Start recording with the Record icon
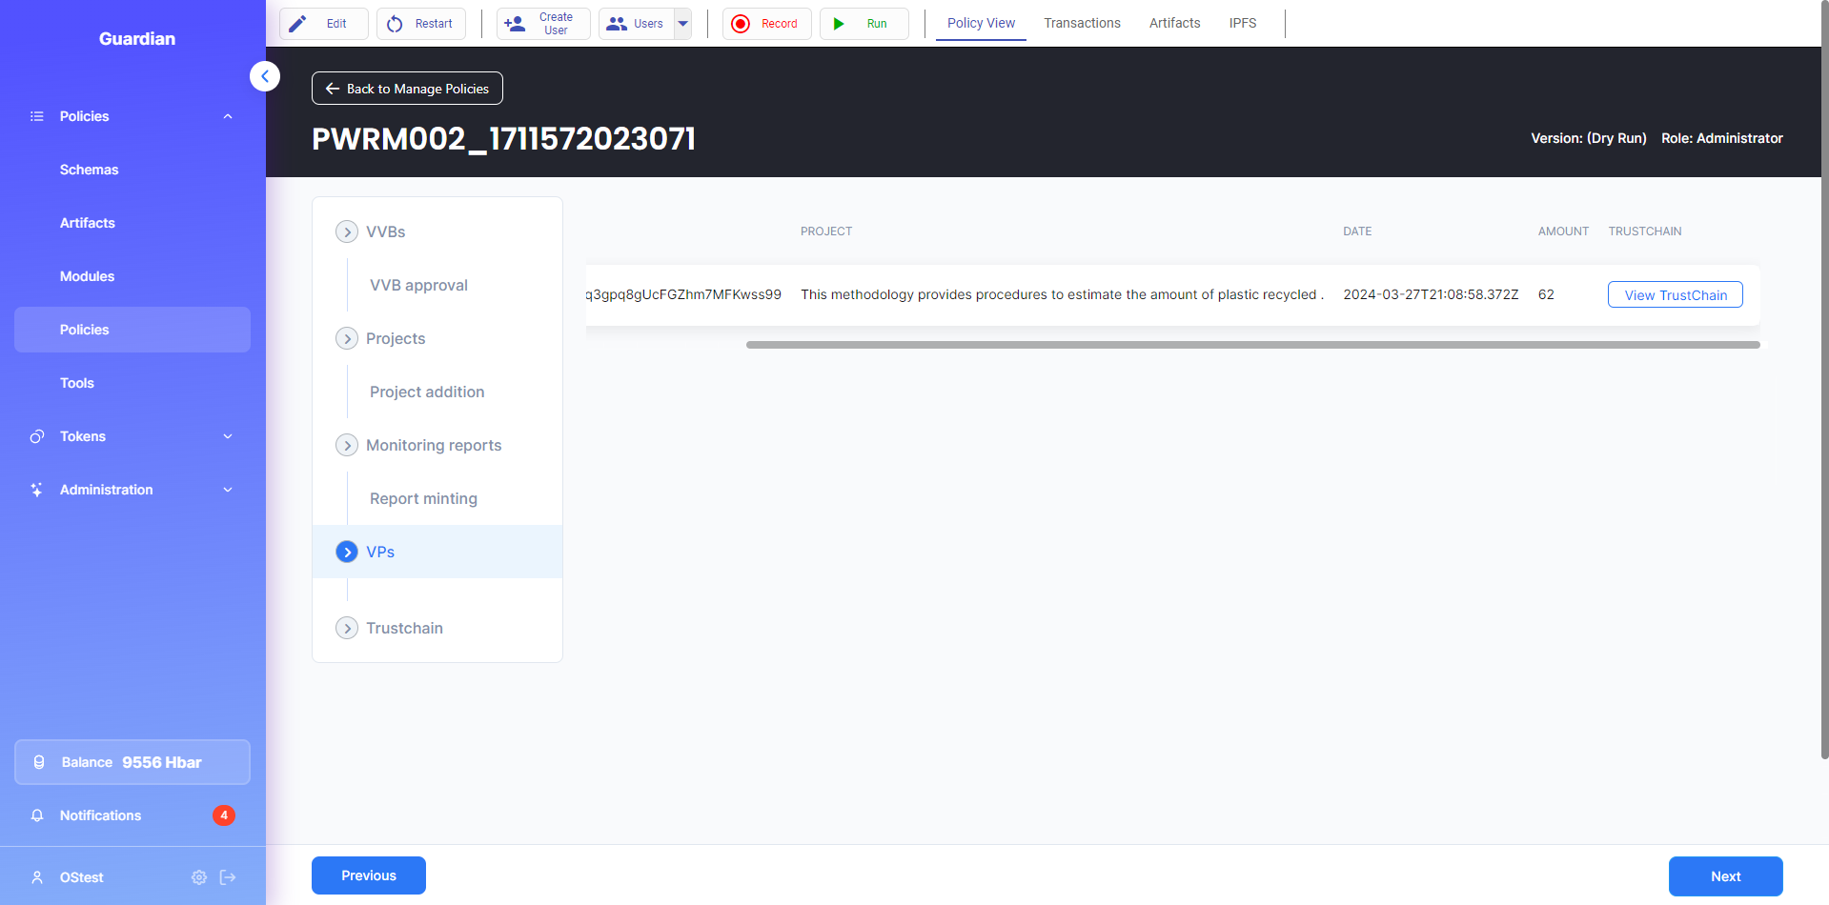This screenshot has width=1829, height=905. coord(741,24)
